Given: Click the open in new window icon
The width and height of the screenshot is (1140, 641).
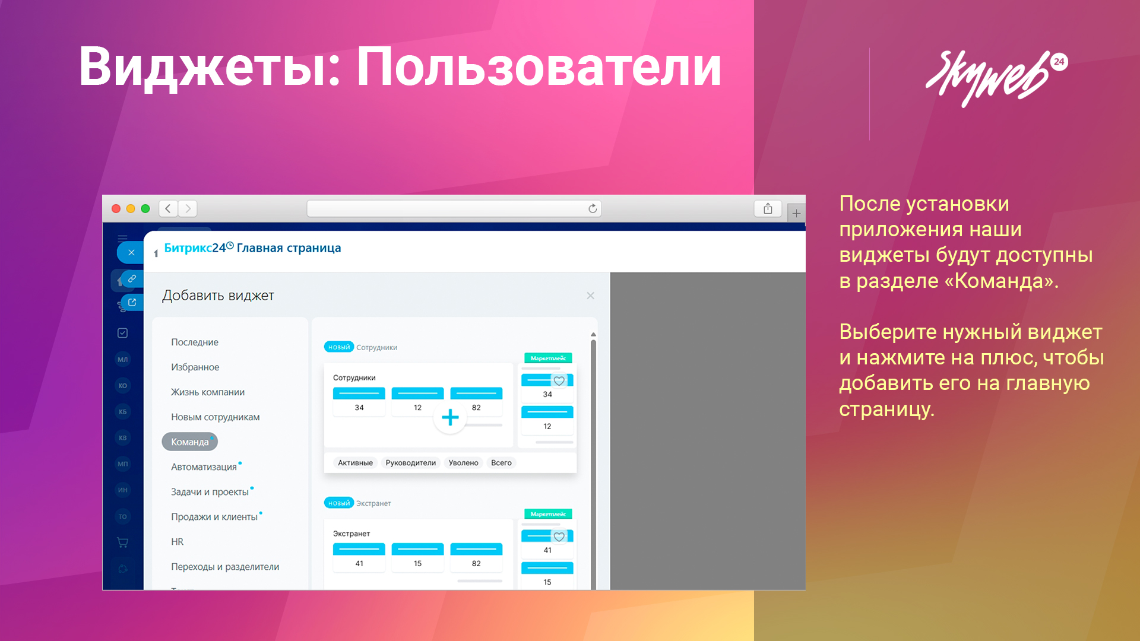Looking at the screenshot, I should [x=132, y=302].
